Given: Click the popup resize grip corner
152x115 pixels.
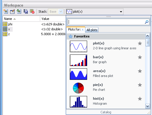Looking at the screenshot, I should coord(149,113).
